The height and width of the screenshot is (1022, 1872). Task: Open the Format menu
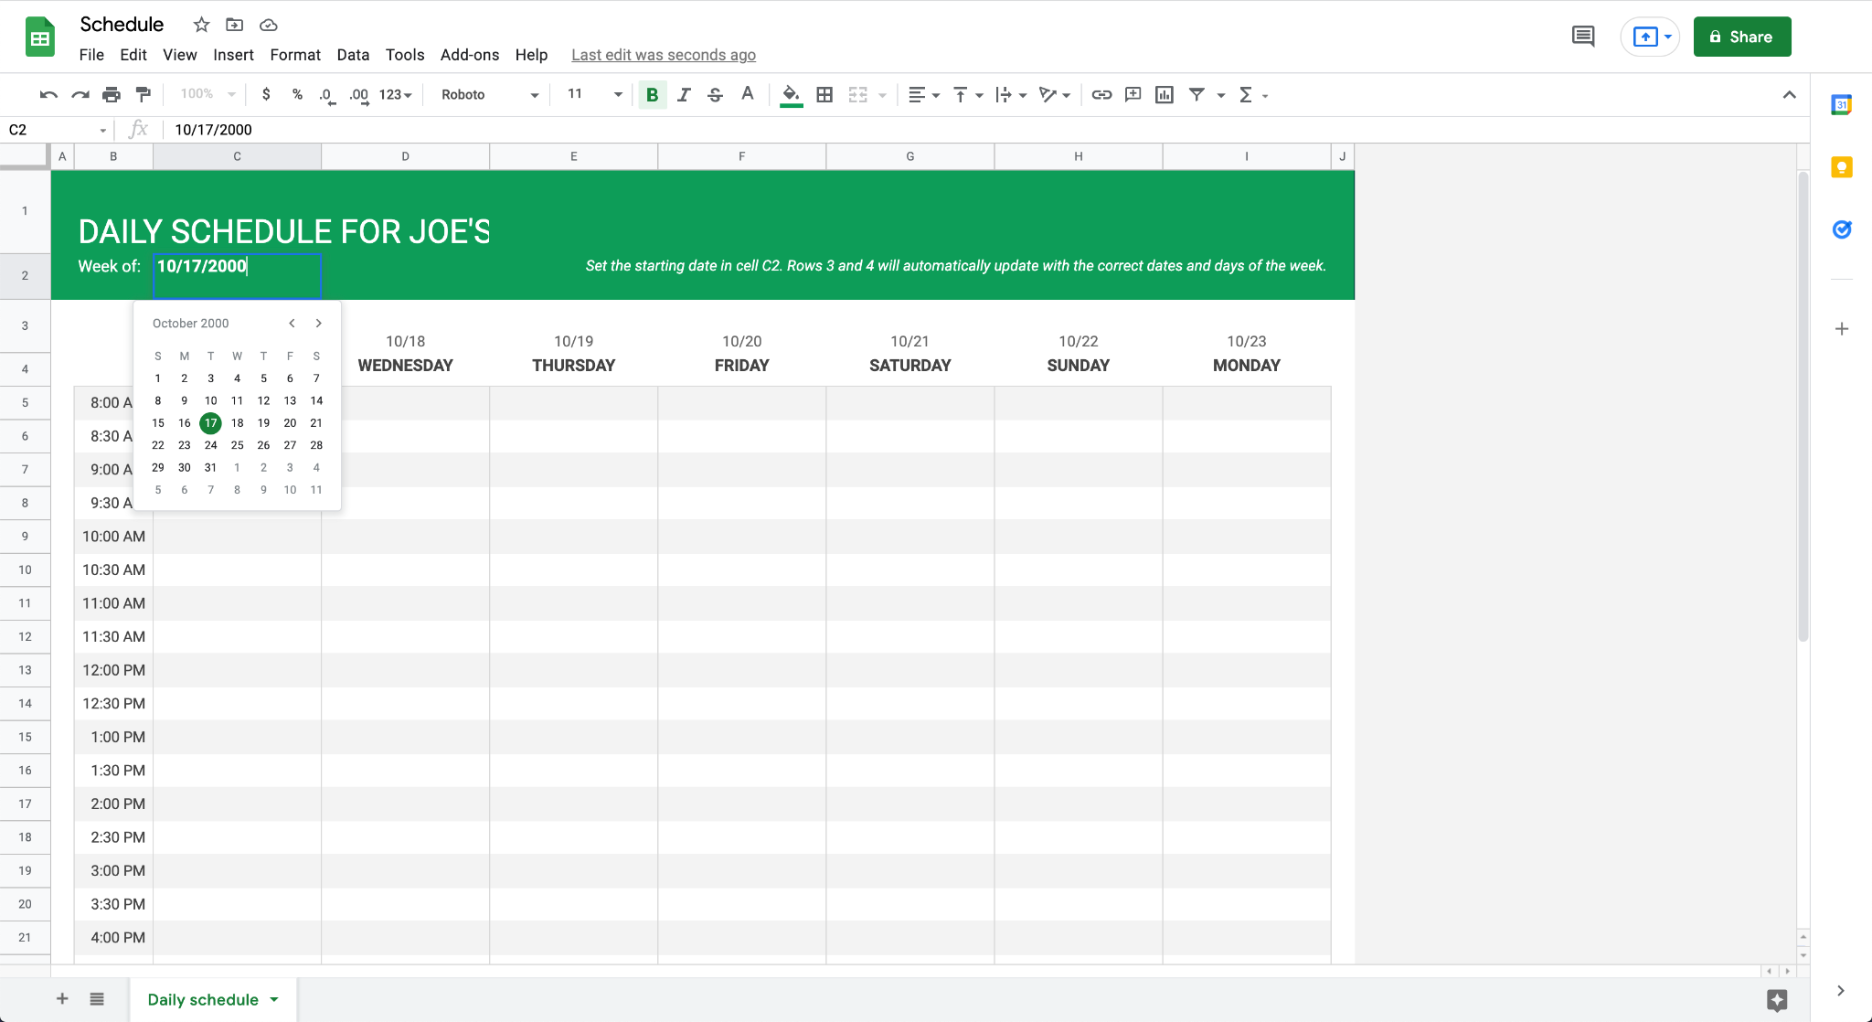(294, 54)
